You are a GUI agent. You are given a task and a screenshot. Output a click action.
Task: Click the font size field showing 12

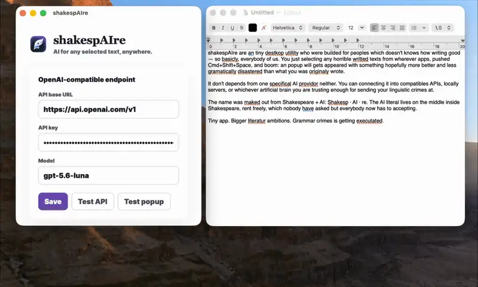point(351,27)
